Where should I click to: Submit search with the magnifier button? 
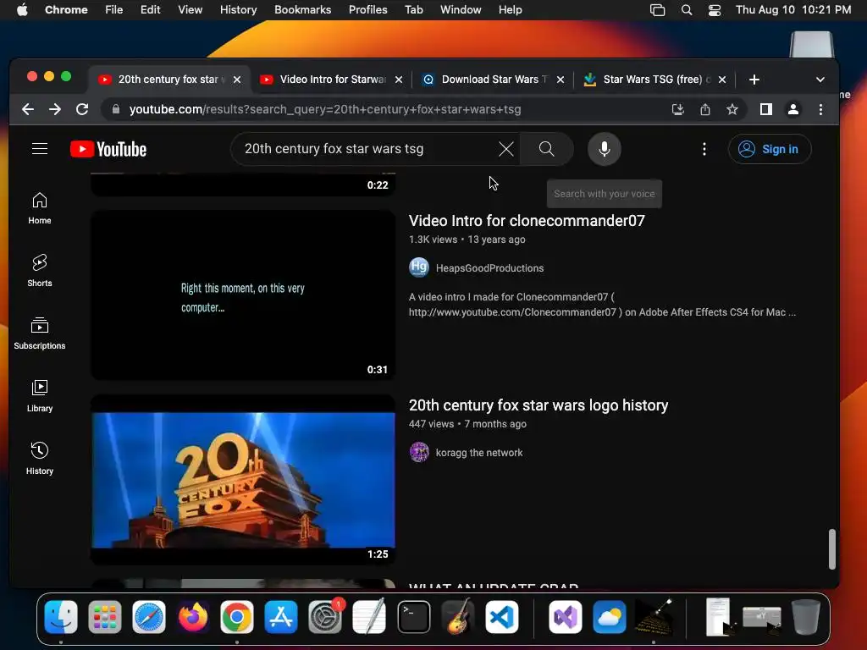[546, 149]
